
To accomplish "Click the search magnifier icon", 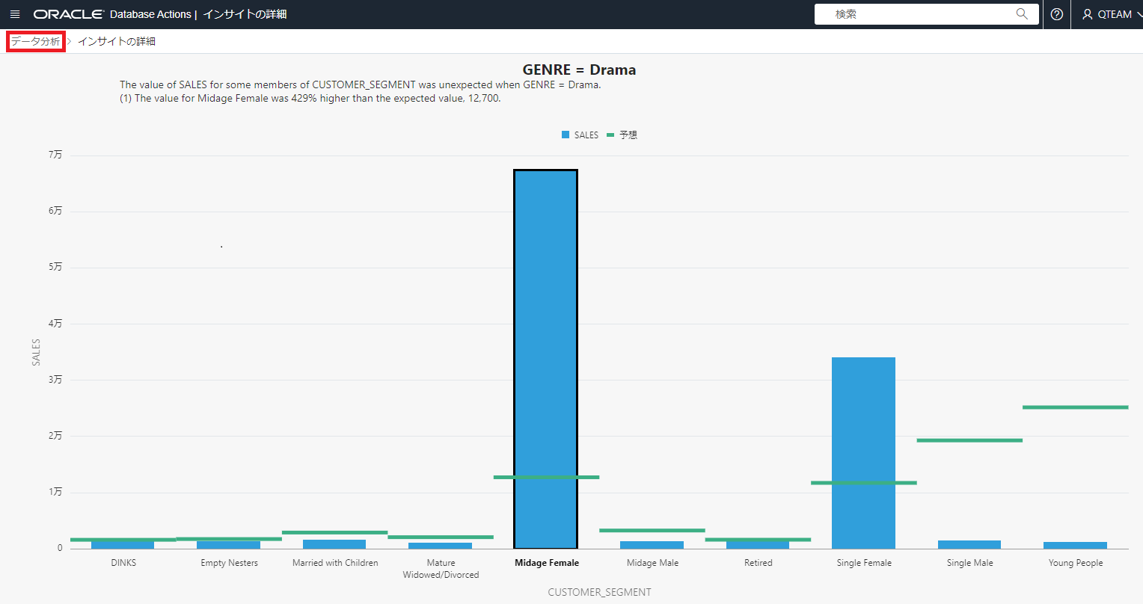I will tap(1022, 14).
